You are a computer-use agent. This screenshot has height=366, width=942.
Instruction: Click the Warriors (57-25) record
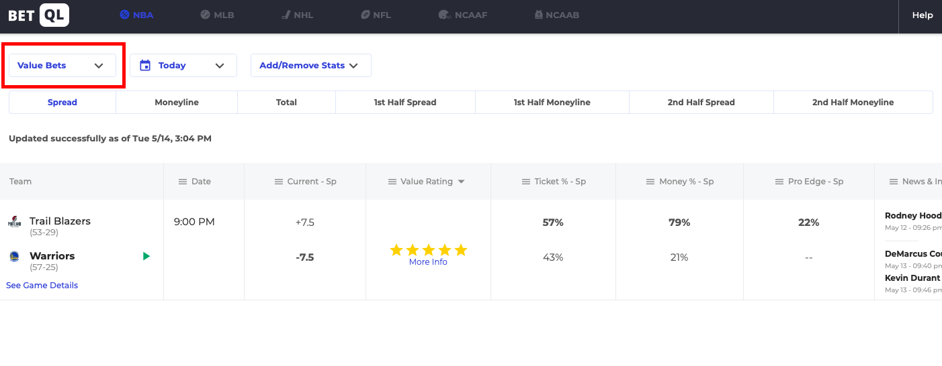(x=44, y=267)
